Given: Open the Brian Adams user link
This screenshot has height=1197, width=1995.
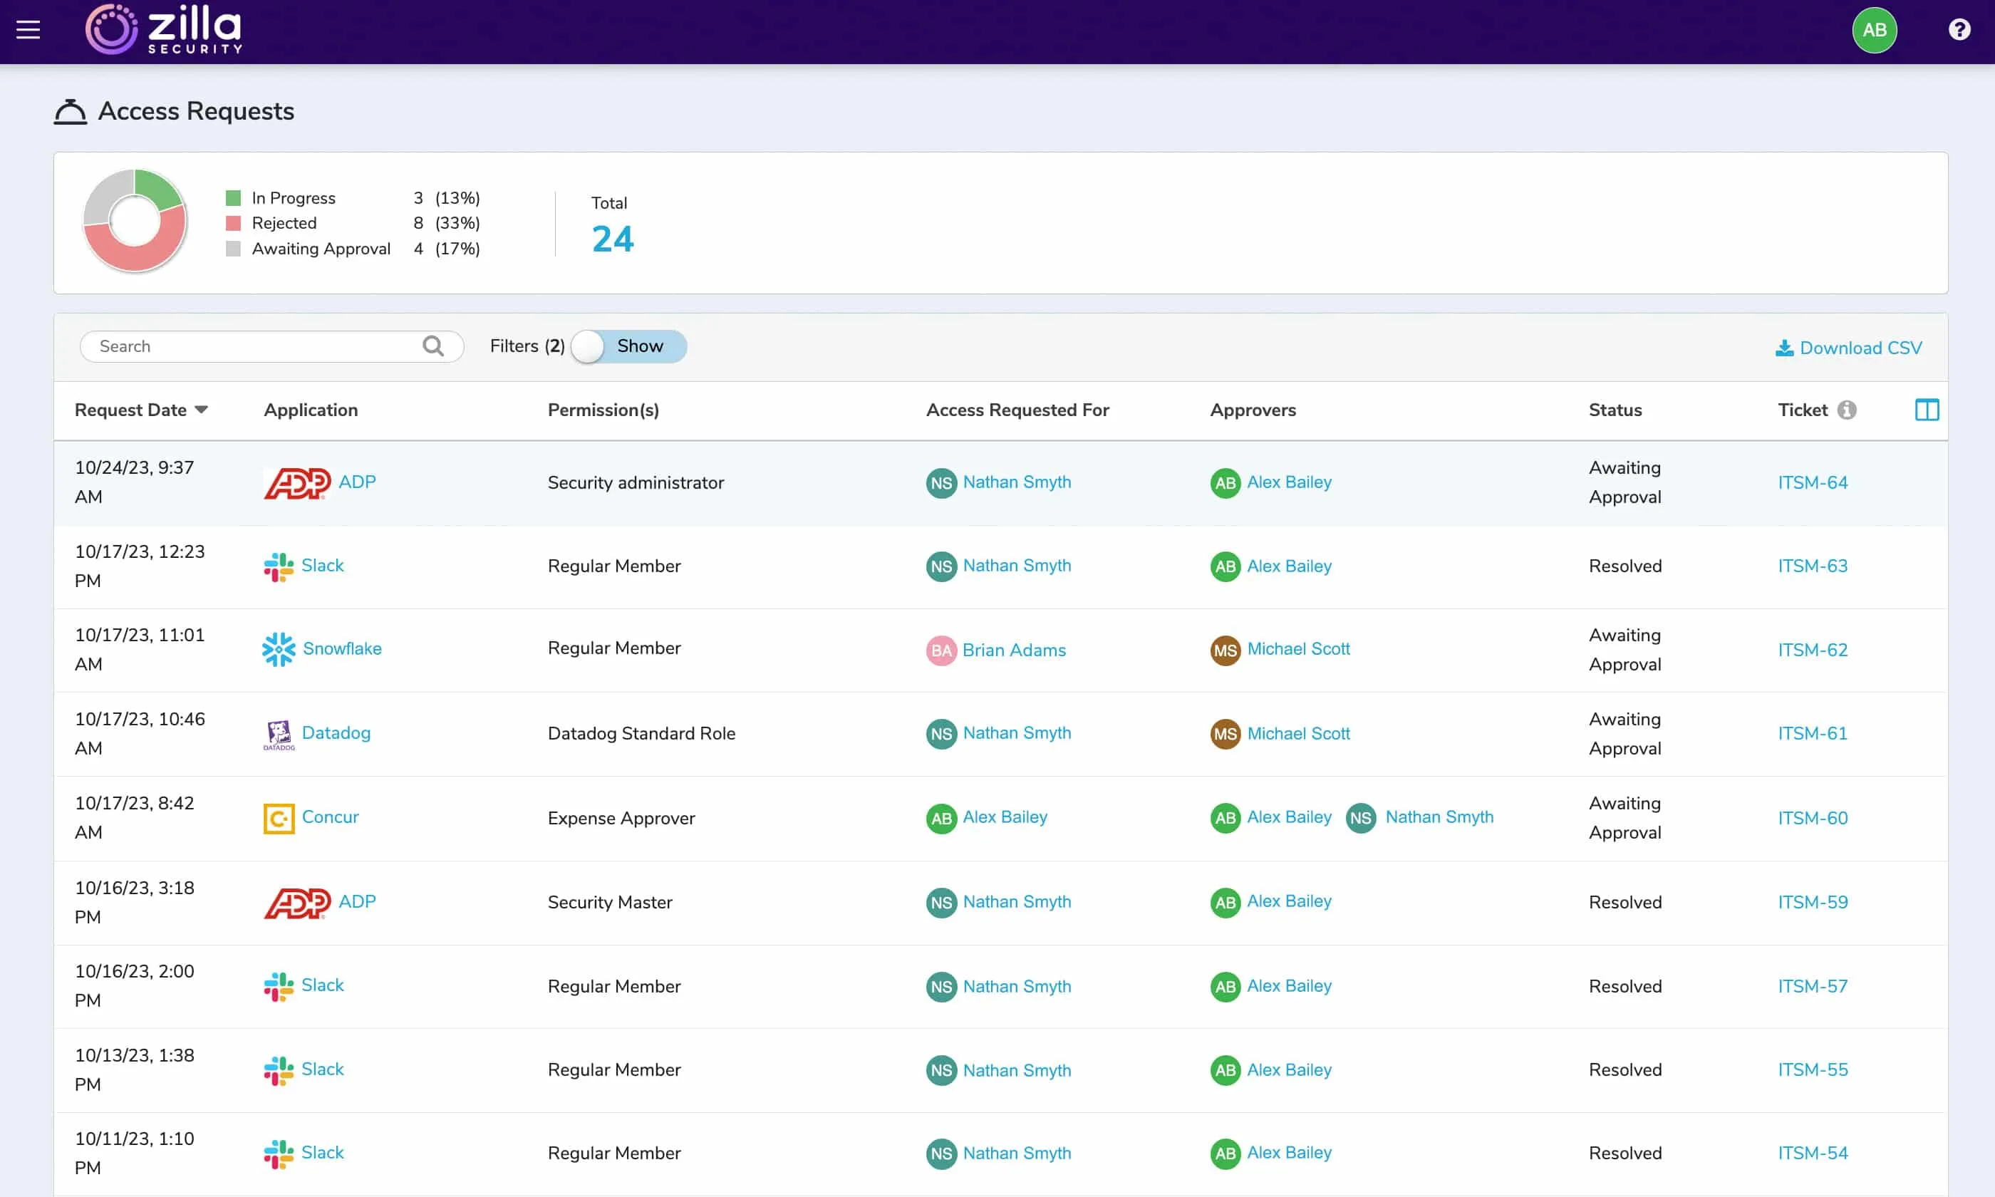Looking at the screenshot, I should (x=1014, y=650).
